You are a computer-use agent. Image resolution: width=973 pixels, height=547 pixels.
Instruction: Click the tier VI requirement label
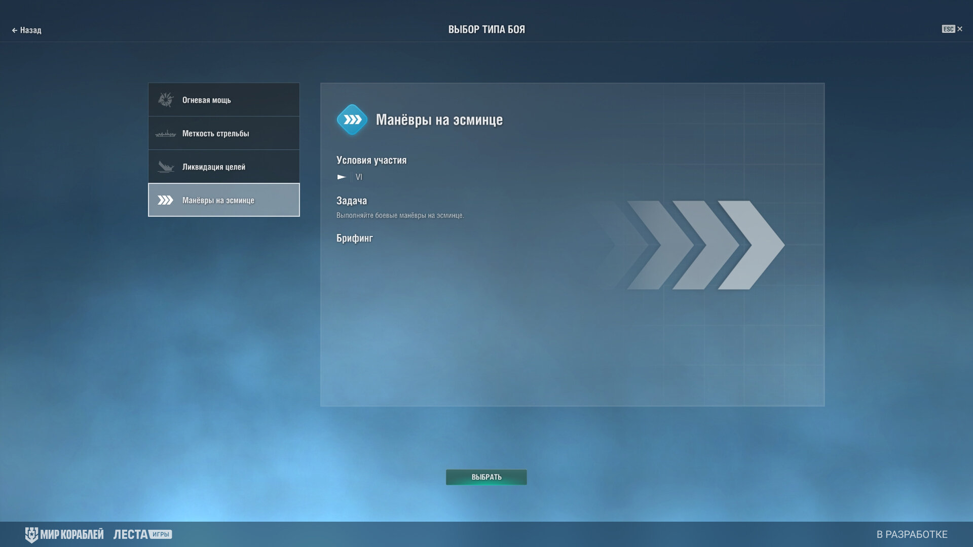click(359, 177)
